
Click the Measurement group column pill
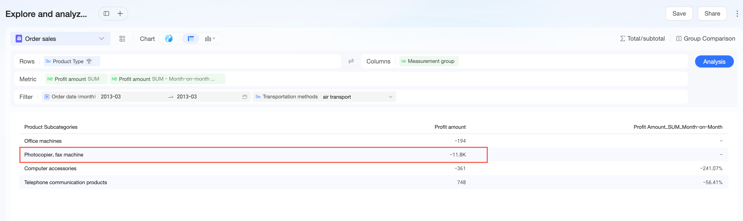[429, 61]
